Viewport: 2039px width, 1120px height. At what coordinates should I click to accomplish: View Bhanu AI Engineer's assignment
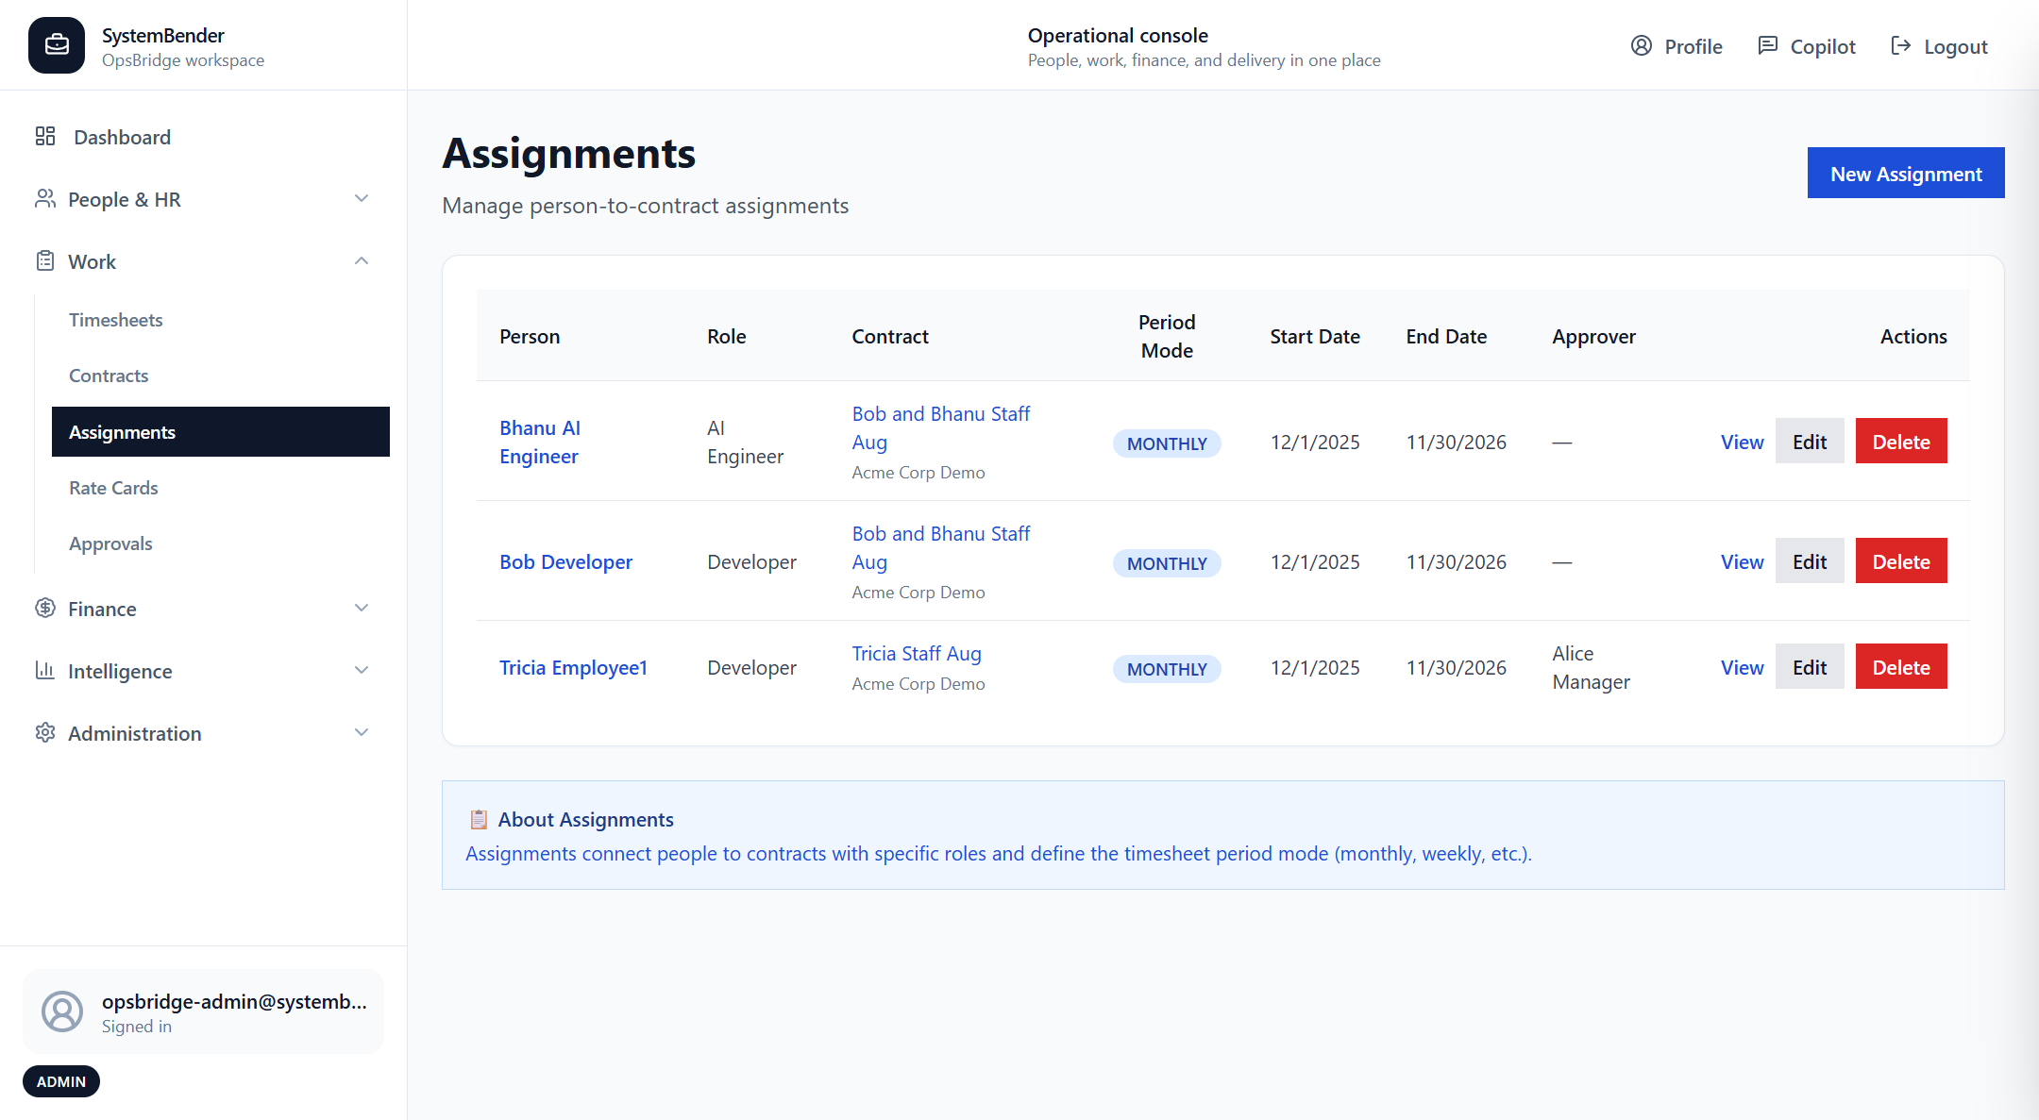coord(1742,442)
